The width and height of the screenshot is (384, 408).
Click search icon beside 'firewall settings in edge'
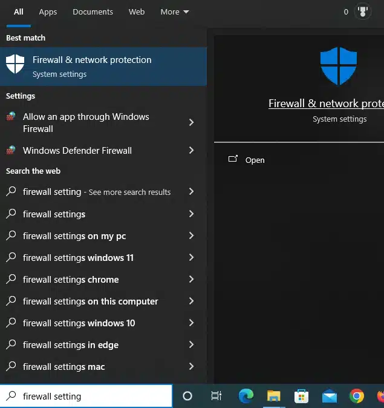click(x=11, y=344)
